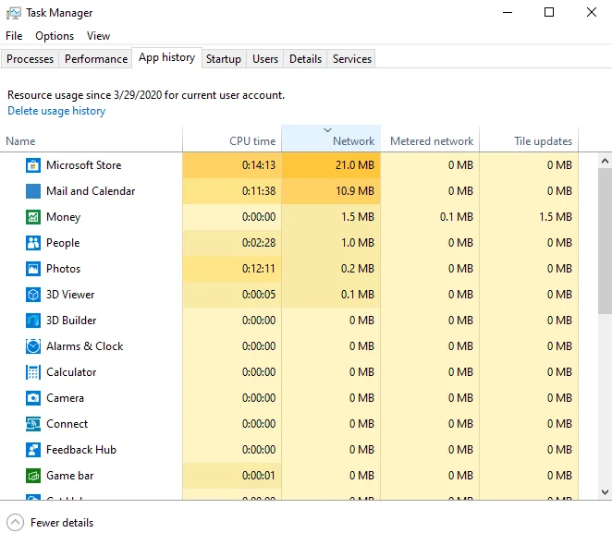Click the 0:14:13 CPU time value

click(258, 165)
